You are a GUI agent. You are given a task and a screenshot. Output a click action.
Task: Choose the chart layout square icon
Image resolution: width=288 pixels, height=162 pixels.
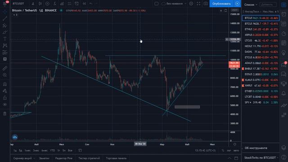(x=156, y=4)
